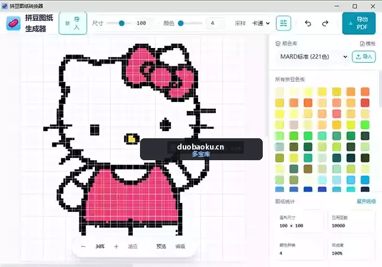Image resolution: width=382 pixels, height=267 pixels.
Task: Maximize the application window
Action: pos(355,6)
